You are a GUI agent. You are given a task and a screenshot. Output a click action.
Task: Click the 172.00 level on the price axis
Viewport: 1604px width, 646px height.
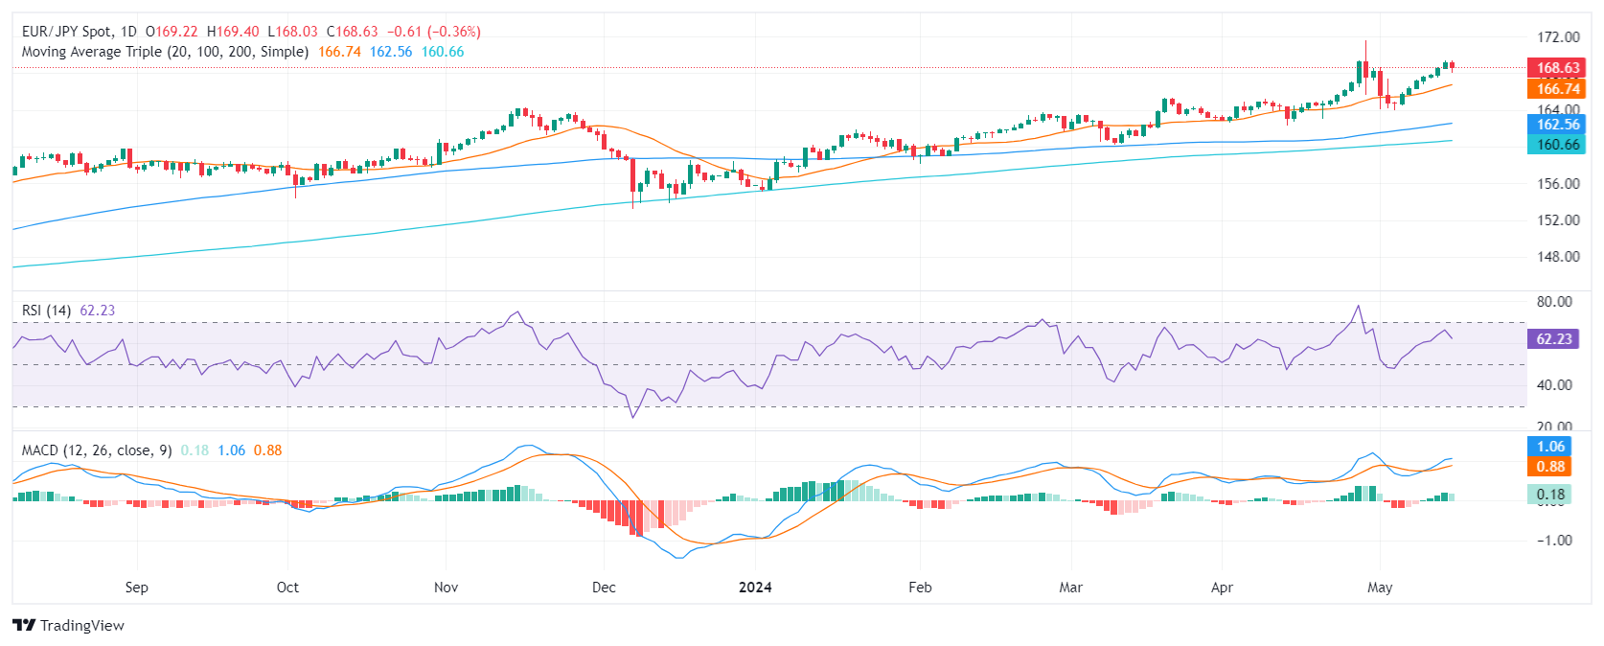click(1558, 37)
